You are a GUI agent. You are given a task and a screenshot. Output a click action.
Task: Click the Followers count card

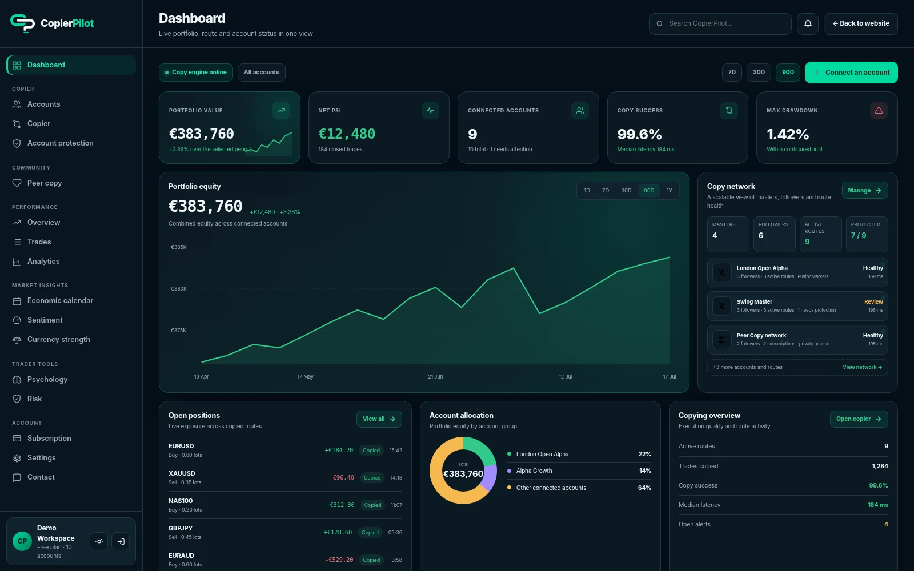[775, 234]
